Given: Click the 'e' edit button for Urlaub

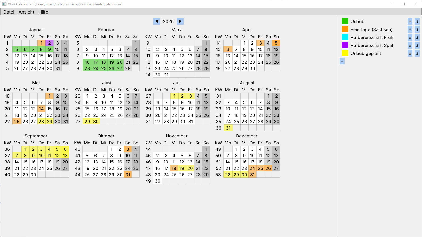Looking at the screenshot, I should coord(410,21).
